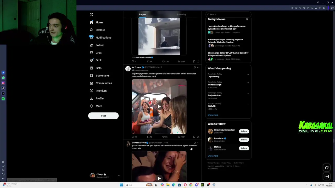Open Windows Start menu
Viewport: 335px width, 188px height.
(x=121, y=185)
